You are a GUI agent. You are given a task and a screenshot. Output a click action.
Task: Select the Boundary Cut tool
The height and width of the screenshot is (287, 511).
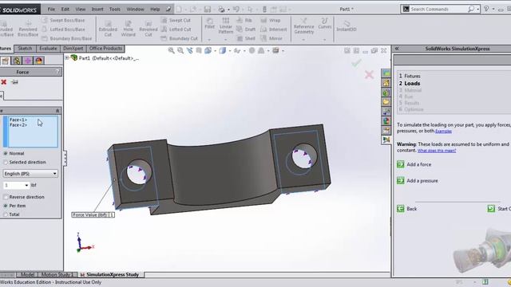[180, 38]
